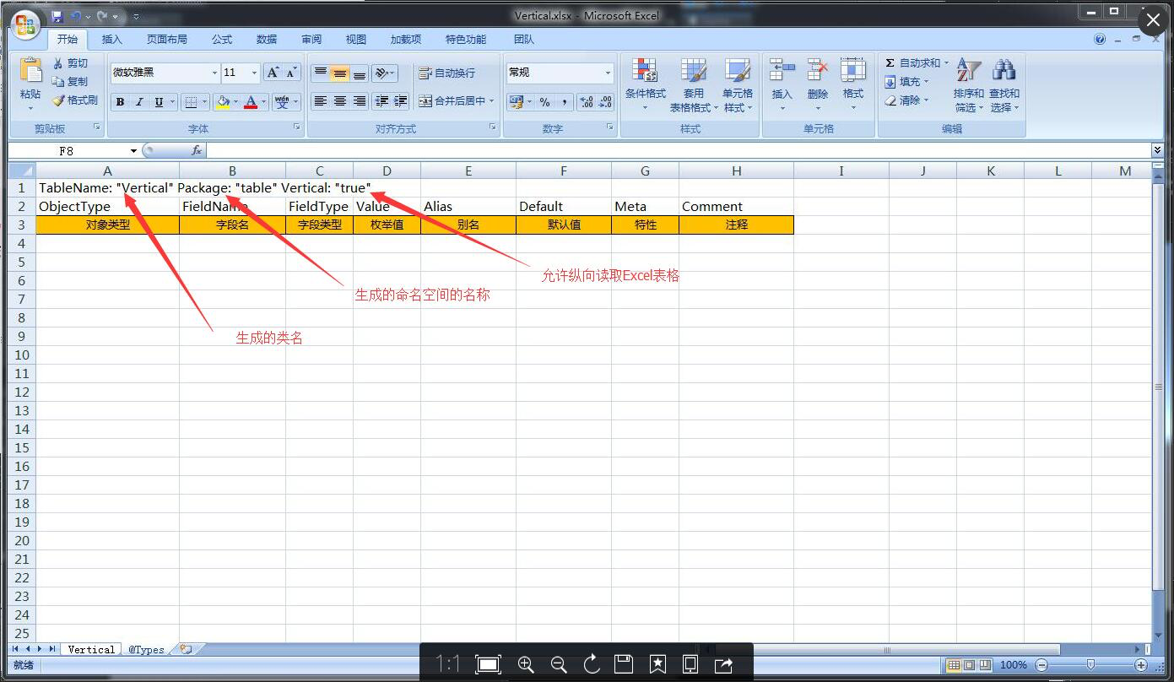Click the Increase Decimal icon
This screenshot has height=682, width=1174.
click(587, 102)
